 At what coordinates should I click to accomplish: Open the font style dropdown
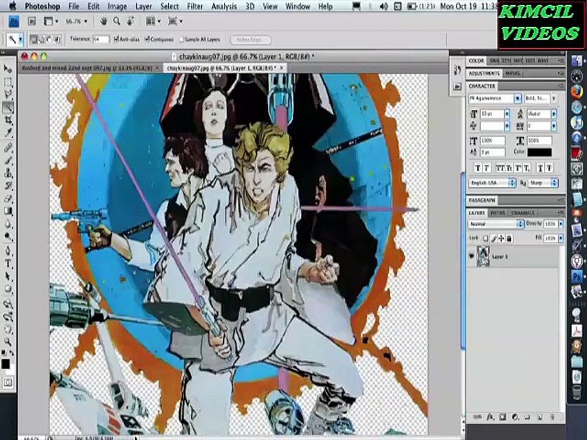coord(554,98)
